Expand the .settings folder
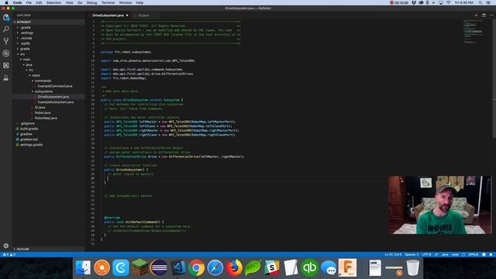This screenshot has width=496, height=279. [26, 33]
